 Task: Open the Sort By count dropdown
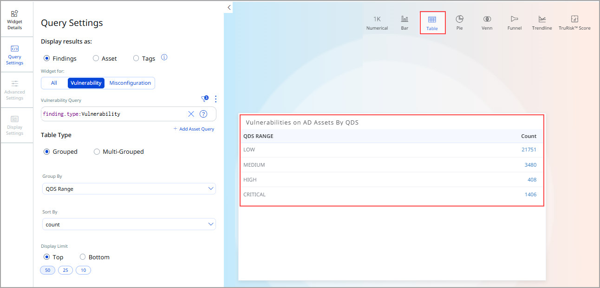tap(129, 225)
